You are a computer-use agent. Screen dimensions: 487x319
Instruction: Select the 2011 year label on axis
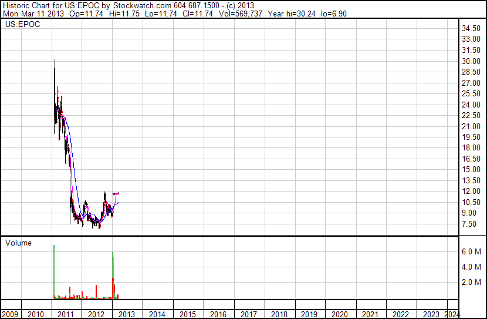pos(66,314)
